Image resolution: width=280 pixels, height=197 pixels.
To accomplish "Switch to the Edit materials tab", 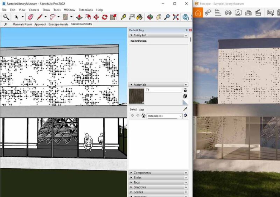I will [142, 110].
